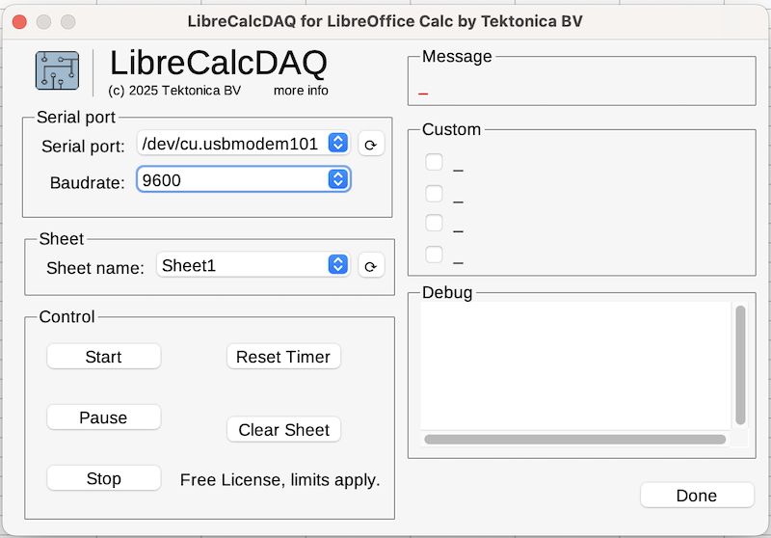Screen dimensions: 771x538
Task: Refresh the sheet name list
Action: [371, 265]
